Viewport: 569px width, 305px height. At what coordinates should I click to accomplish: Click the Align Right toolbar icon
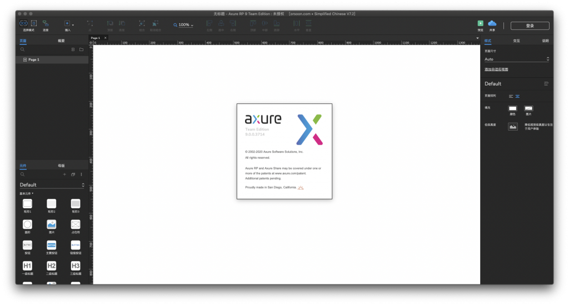[x=233, y=23]
